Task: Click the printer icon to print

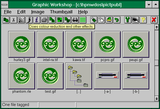Action: pos(44,20)
